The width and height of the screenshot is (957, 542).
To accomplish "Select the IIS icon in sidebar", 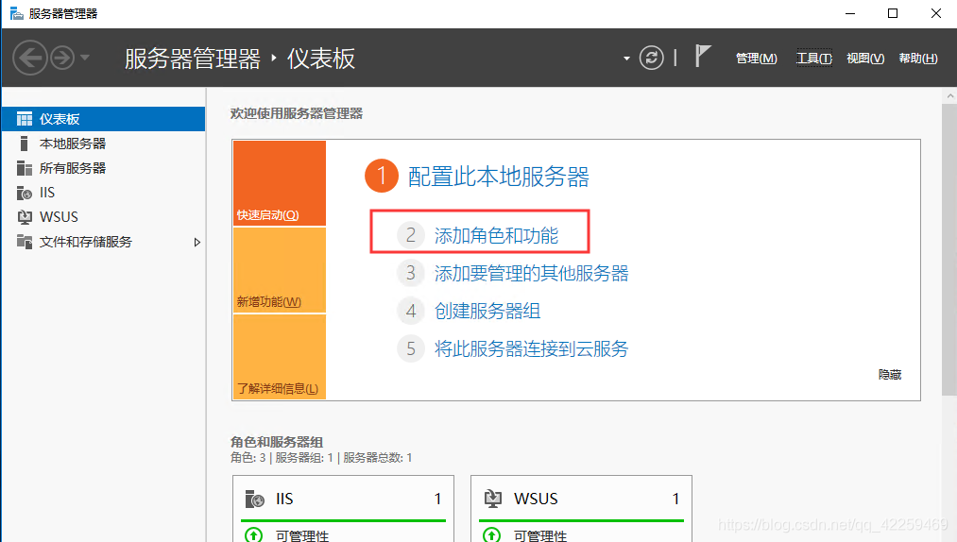I will pos(25,193).
